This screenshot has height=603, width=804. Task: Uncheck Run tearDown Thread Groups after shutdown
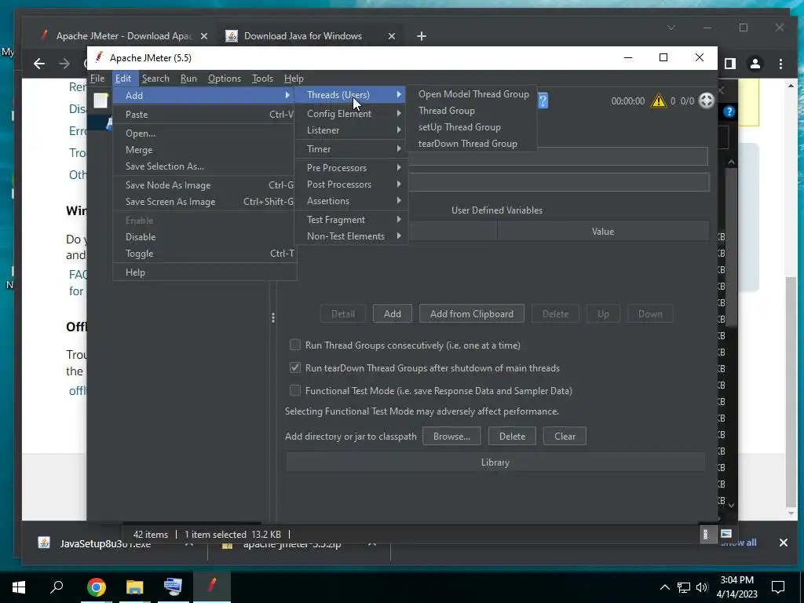tap(295, 367)
